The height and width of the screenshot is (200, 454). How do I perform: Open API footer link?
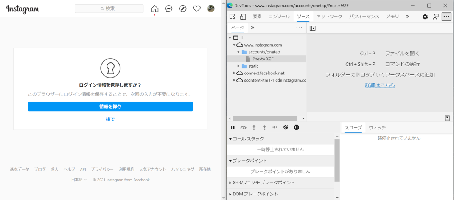[83, 169]
